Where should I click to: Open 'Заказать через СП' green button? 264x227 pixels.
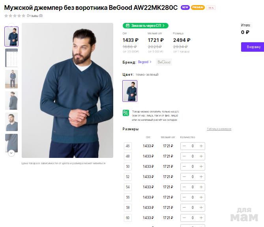pyautogui.click(x=146, y=26)
